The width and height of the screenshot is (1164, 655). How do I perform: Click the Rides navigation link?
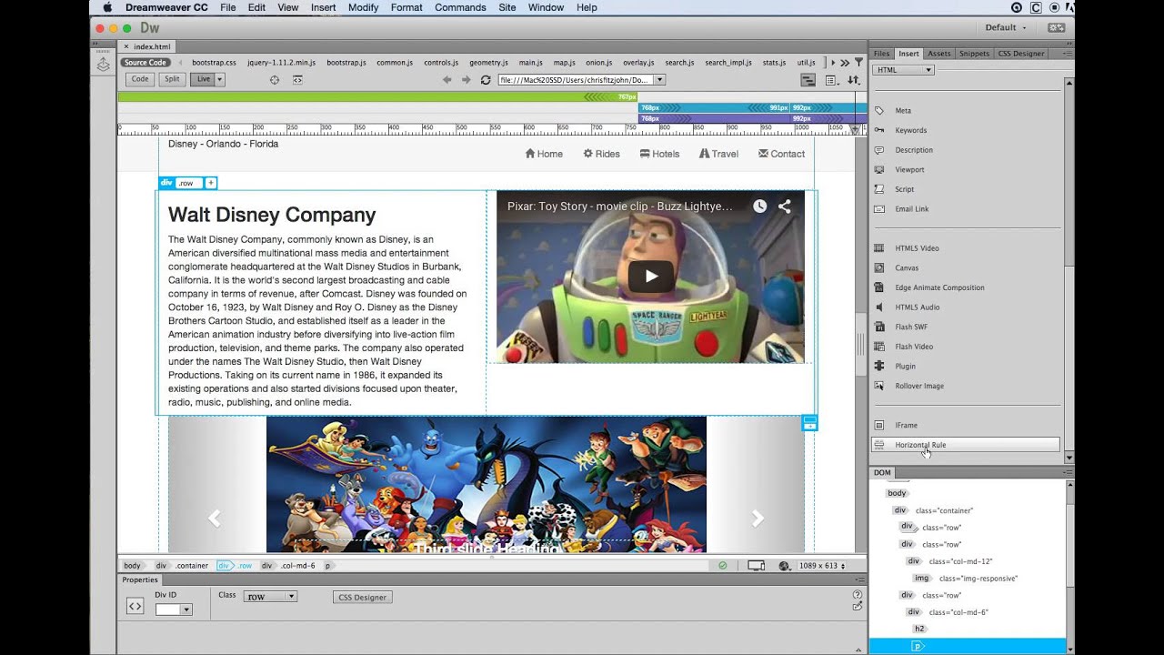coord(601,154)
